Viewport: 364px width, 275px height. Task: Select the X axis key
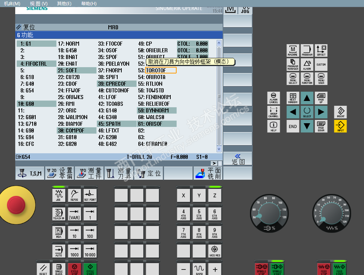[x=183, y=195]
